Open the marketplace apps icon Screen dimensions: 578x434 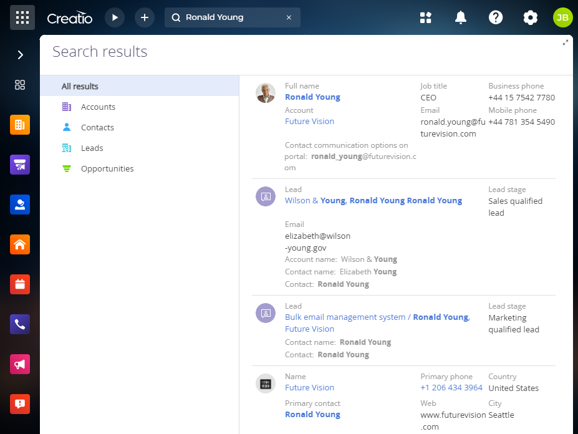(425, 17)
